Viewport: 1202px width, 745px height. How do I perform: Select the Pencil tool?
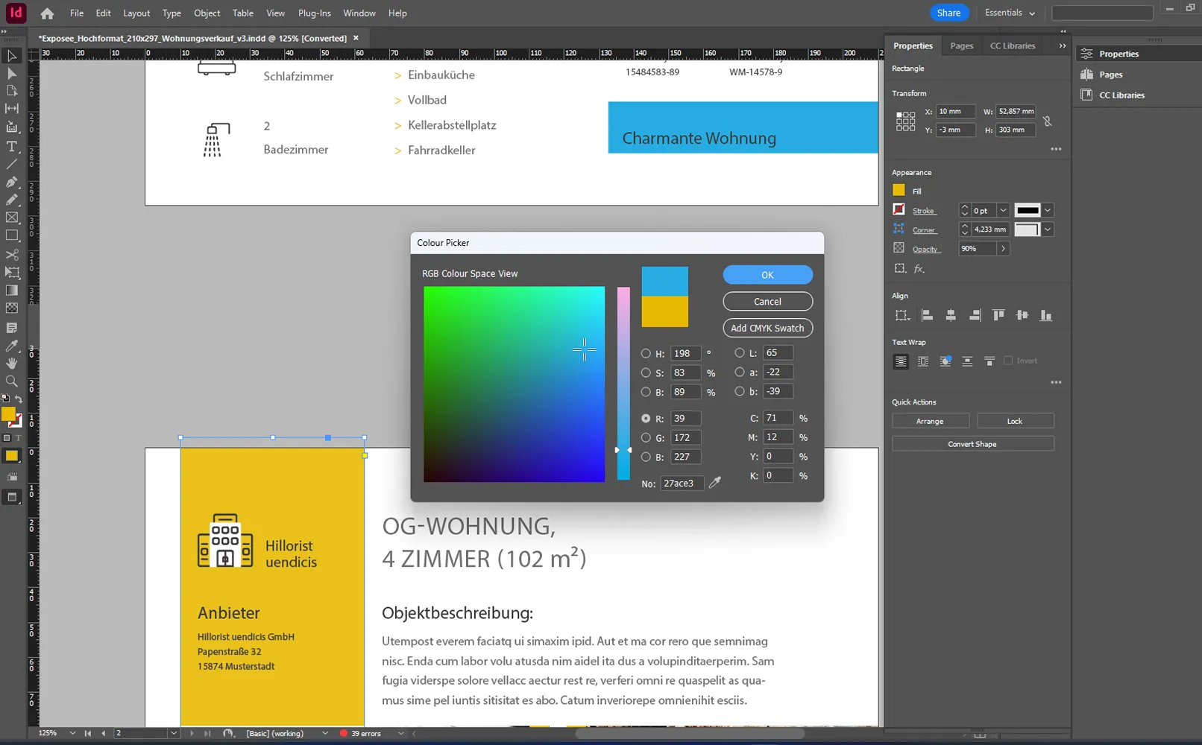(x=12, y=200)
